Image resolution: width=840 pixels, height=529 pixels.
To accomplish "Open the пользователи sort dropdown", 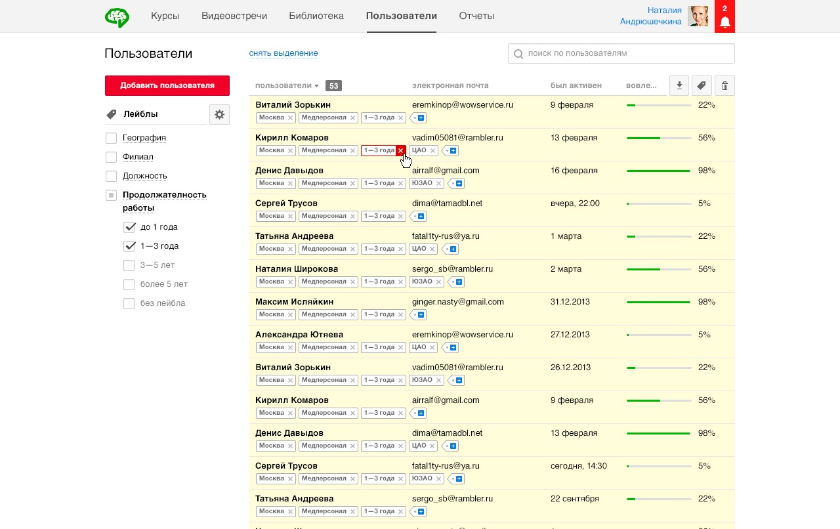I will pyautogui.click(x=287, y=85).
